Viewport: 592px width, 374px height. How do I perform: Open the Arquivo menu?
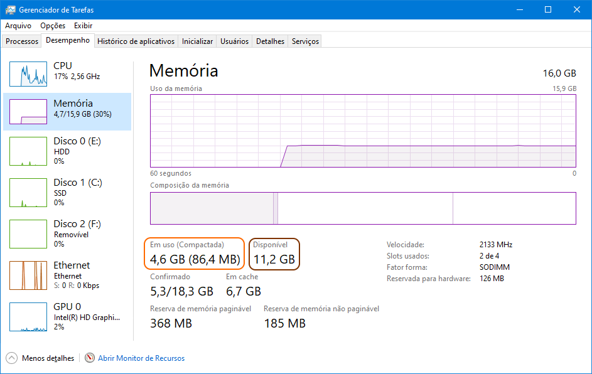tap(18, 26)
